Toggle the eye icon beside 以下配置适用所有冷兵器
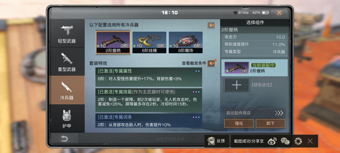The width and height of the screenshot is (340, 153). [x=211, y=25]
